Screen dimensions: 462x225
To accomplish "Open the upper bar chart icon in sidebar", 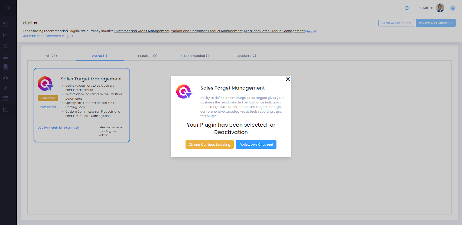I will [5, 35].
